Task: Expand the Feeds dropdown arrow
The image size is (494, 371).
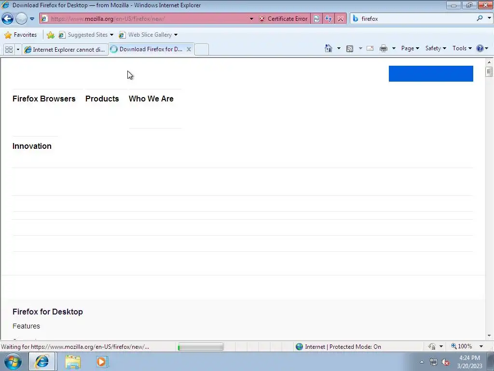Action: 360,48
